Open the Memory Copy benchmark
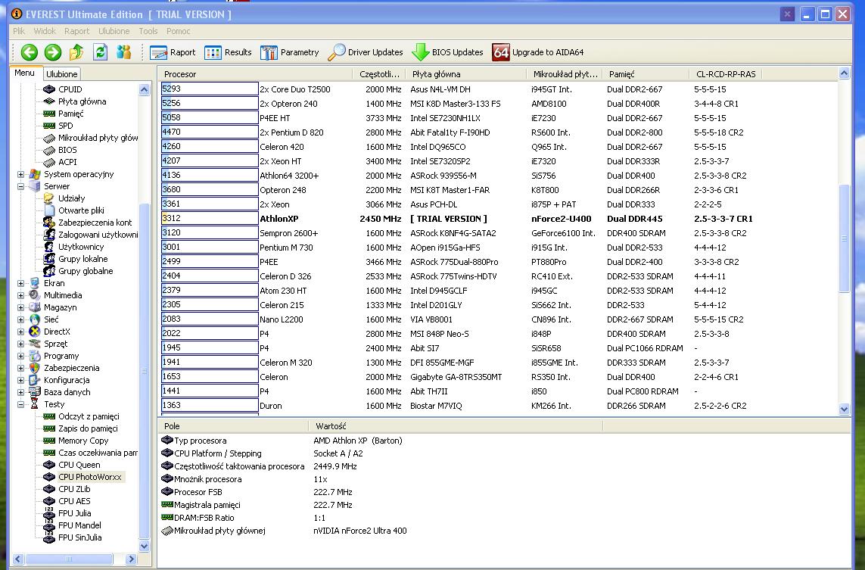Viewport: 865px width, 570px height. tap(83, 441)
